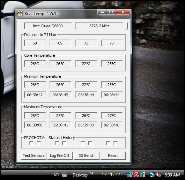
Task: Toggle second core PROCHOT history checkbox
Action: click(x=64, y=143)
